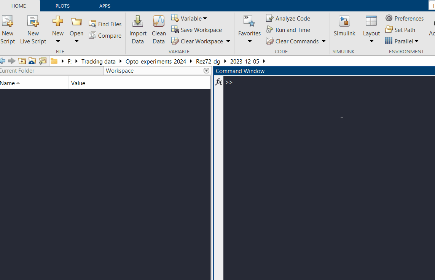Expand Clear Workspace dropdown arrow
The image size is (435, 280).
[228, 41]
